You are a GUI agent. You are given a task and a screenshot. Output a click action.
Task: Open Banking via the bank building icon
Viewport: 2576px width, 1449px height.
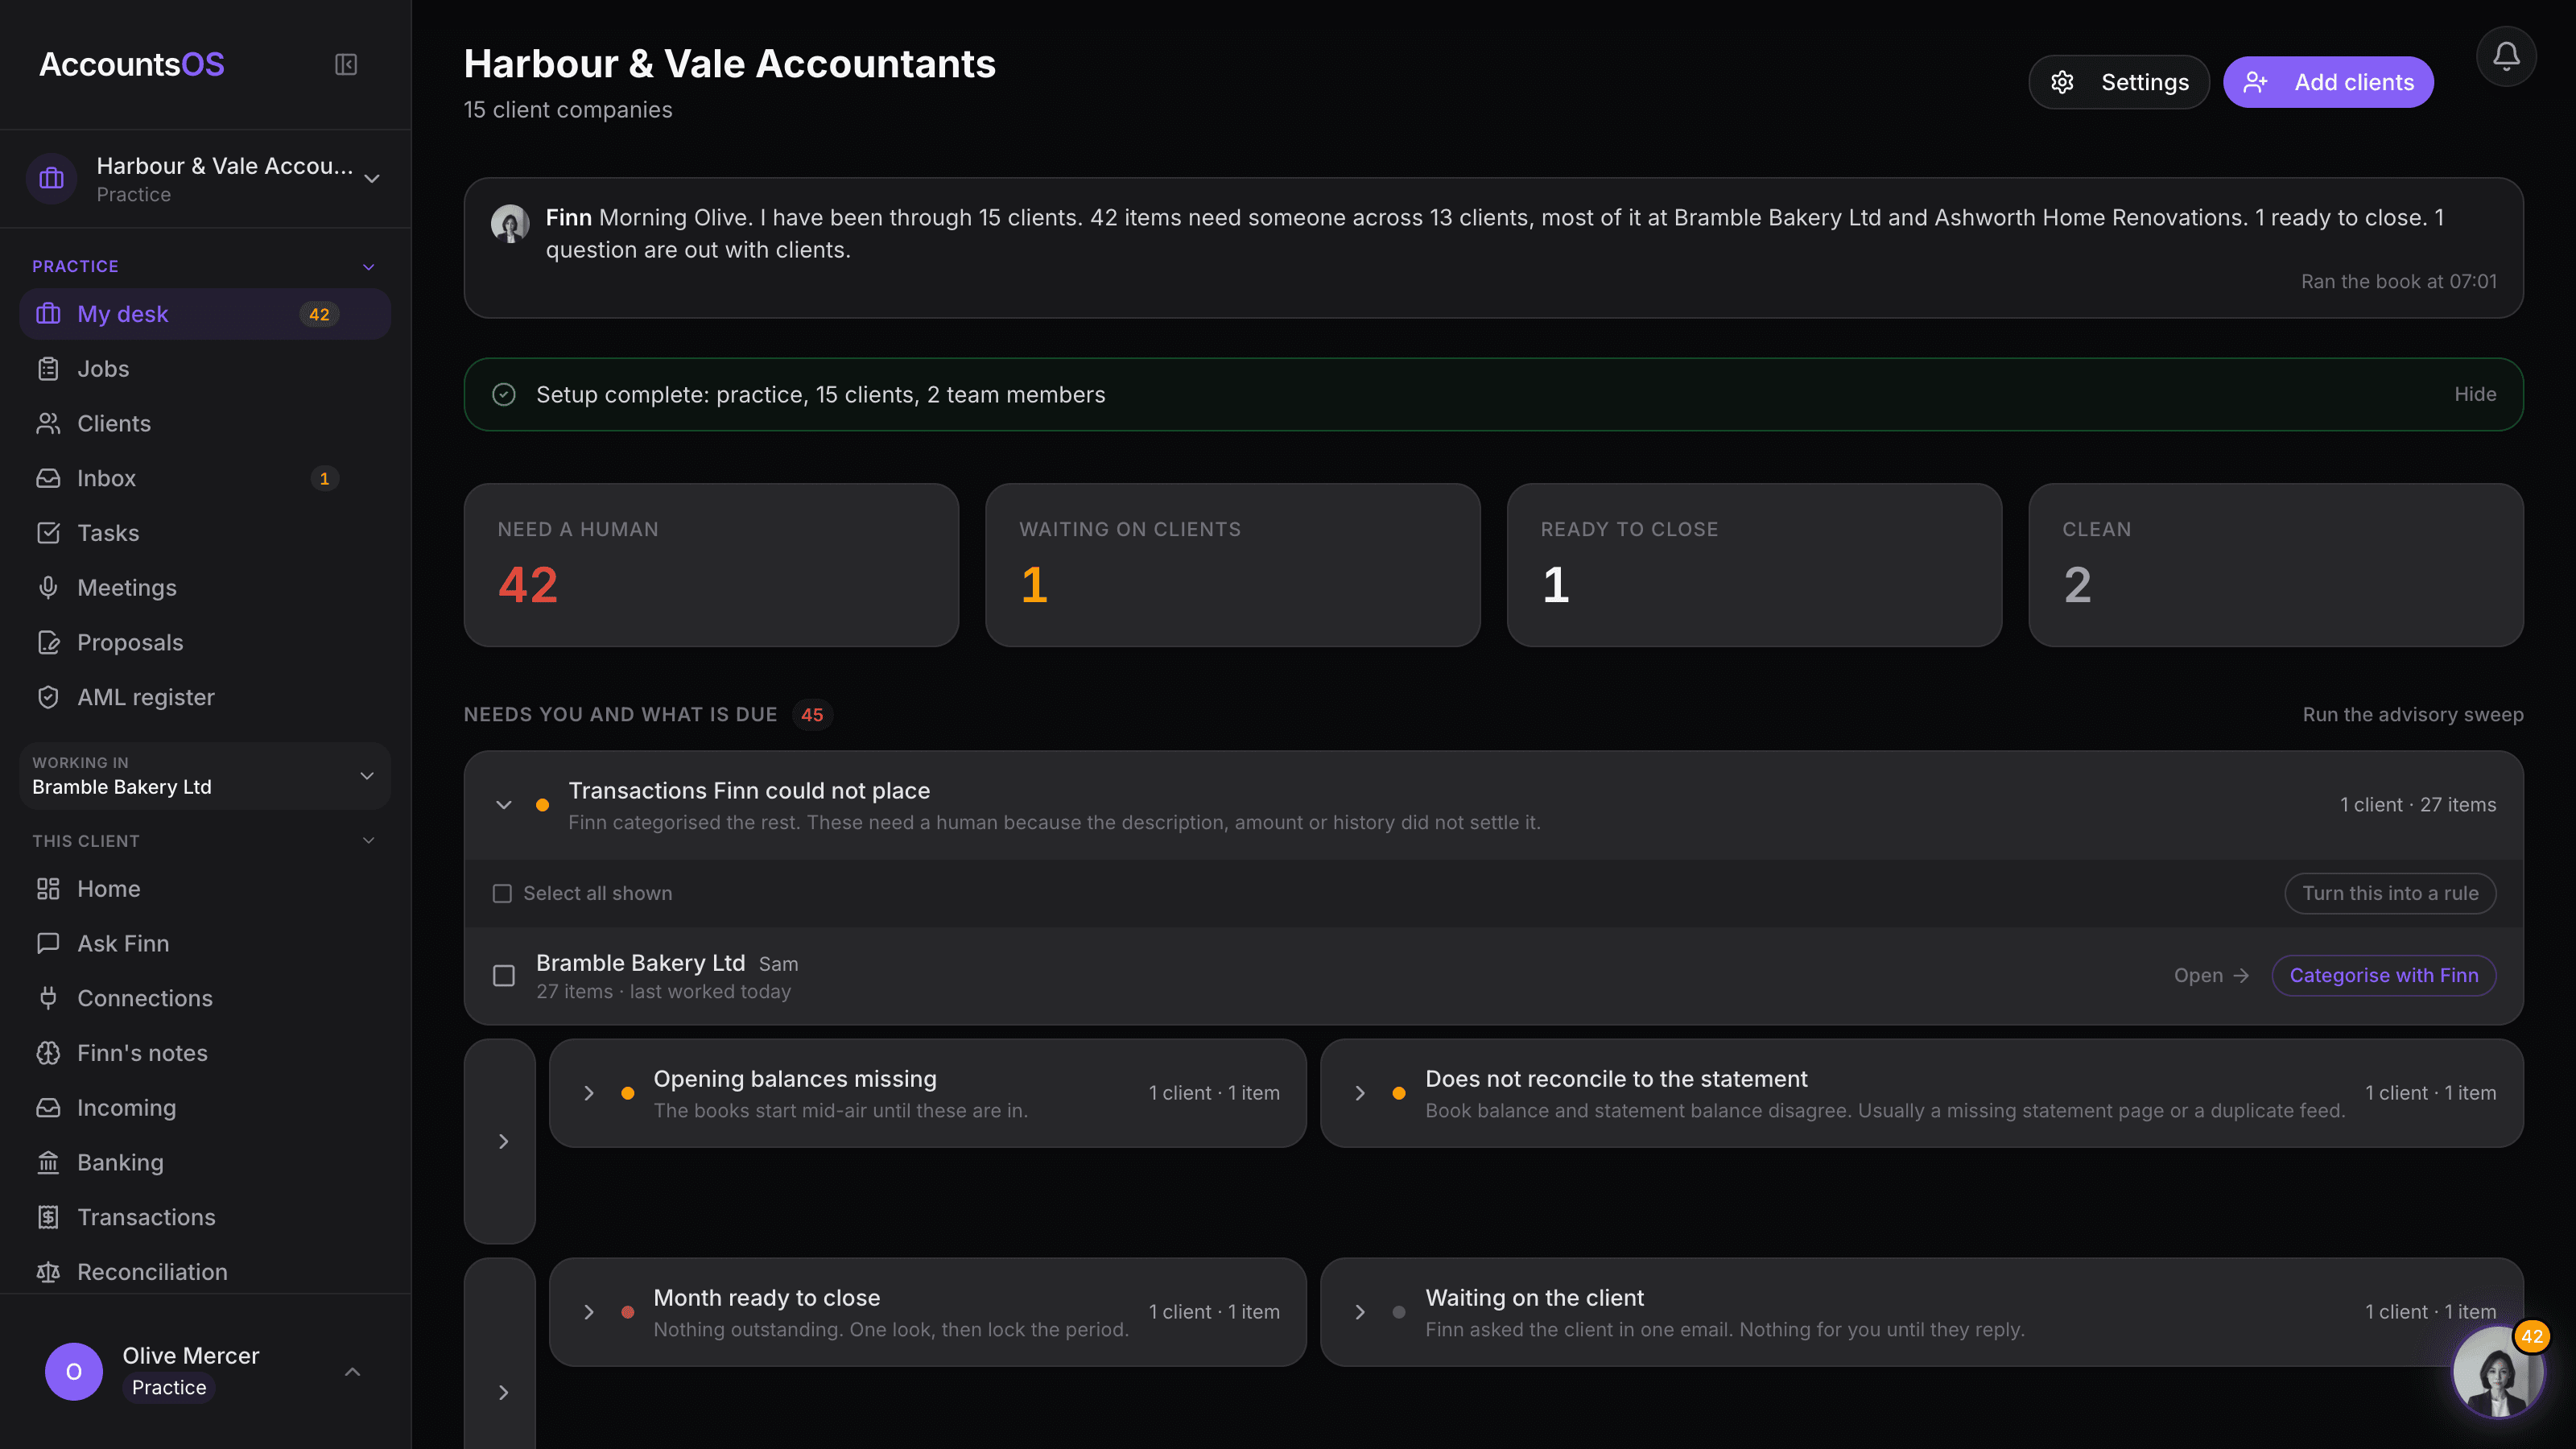(48, 1162)
